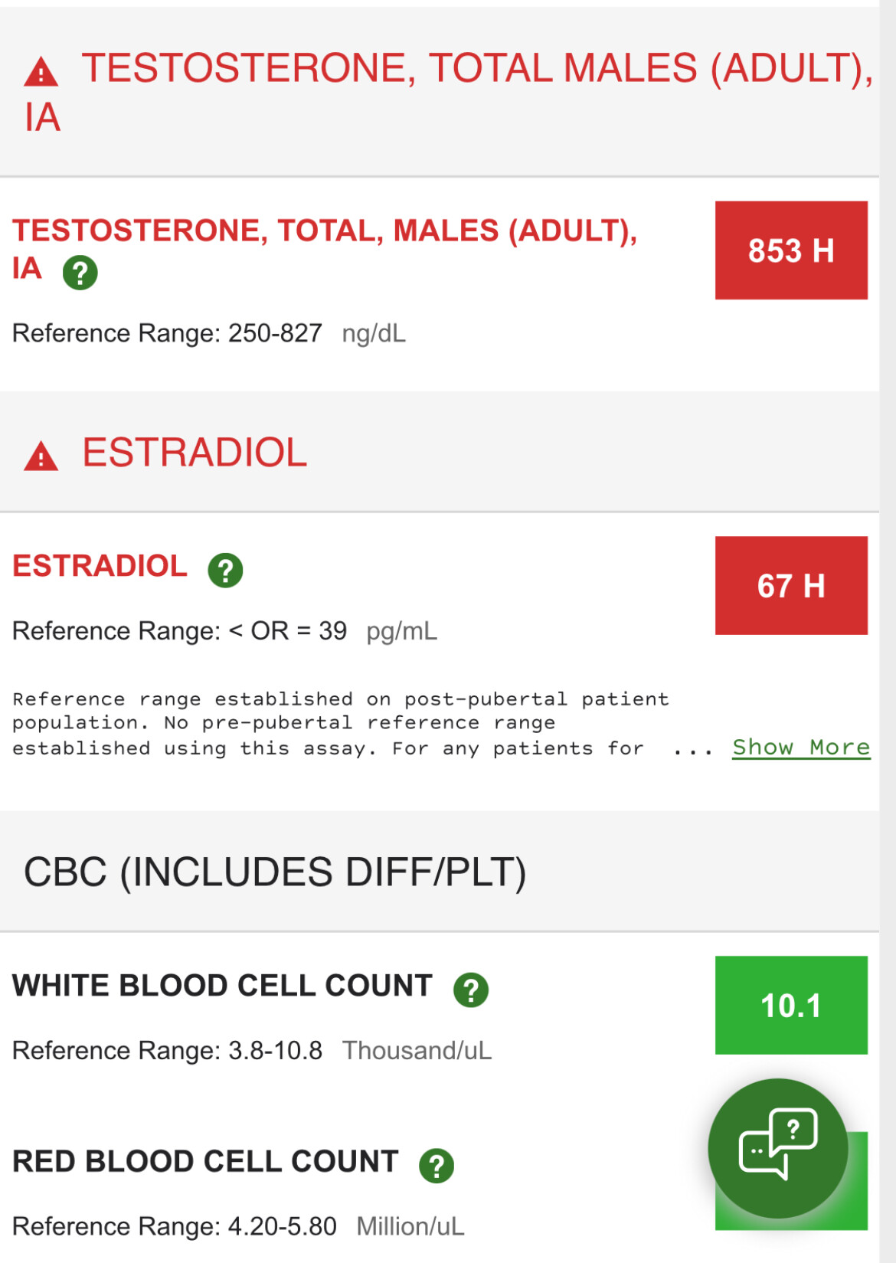
Task: Select the 853 H testosterone result box
Action: coord(791,250)
